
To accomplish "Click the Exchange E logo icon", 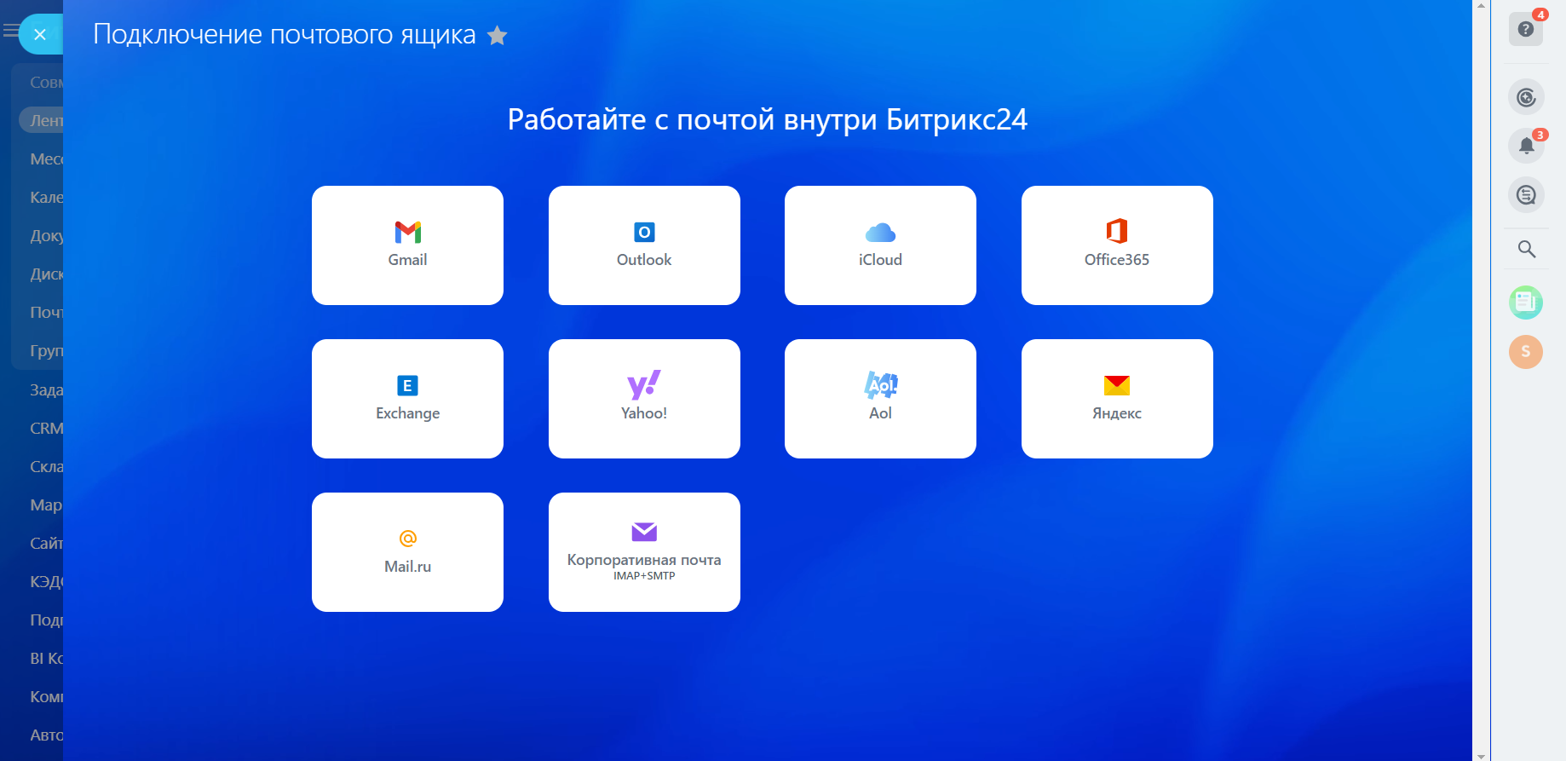I will pos(407,385).
